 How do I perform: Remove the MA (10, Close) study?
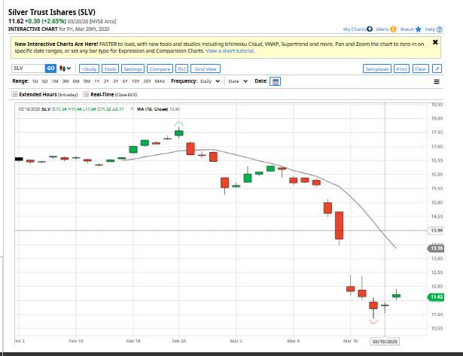point(132,109)
